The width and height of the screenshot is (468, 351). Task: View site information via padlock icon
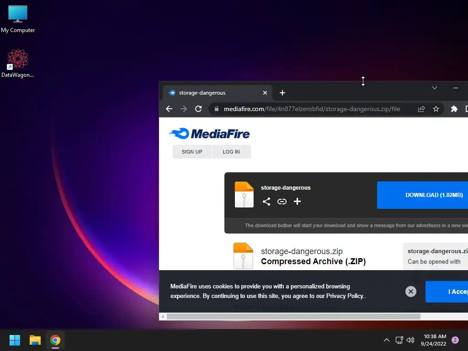[217, 109]
